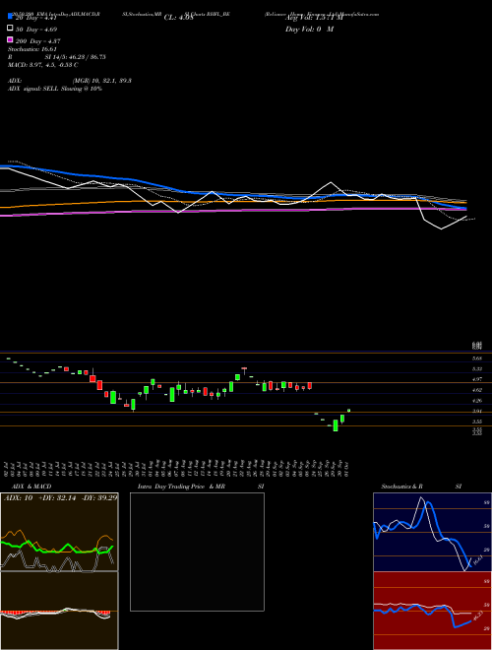Click the blue 20 Day legend swatch
The height and width of the screenshot is (650, 492).
11,17
